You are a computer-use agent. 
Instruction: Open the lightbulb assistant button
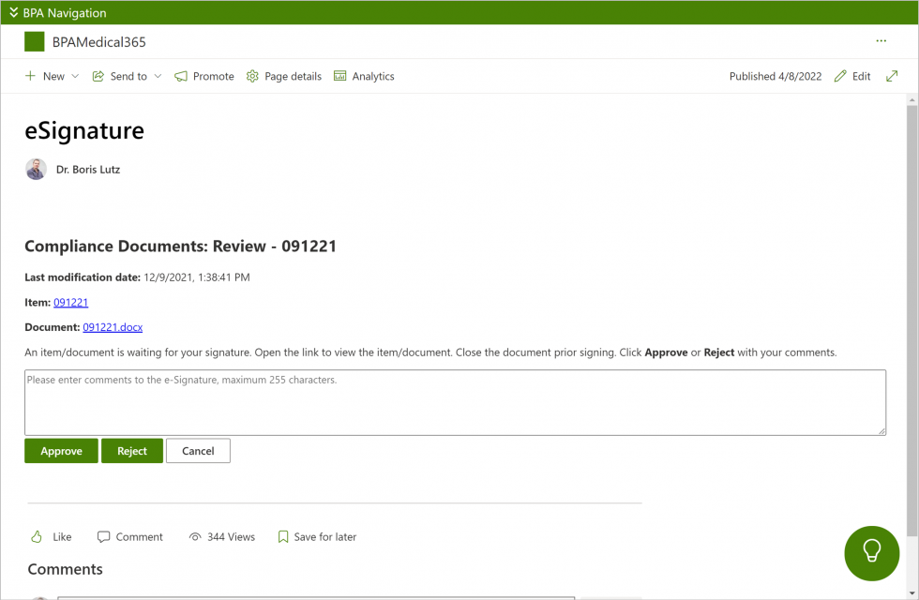871,553
